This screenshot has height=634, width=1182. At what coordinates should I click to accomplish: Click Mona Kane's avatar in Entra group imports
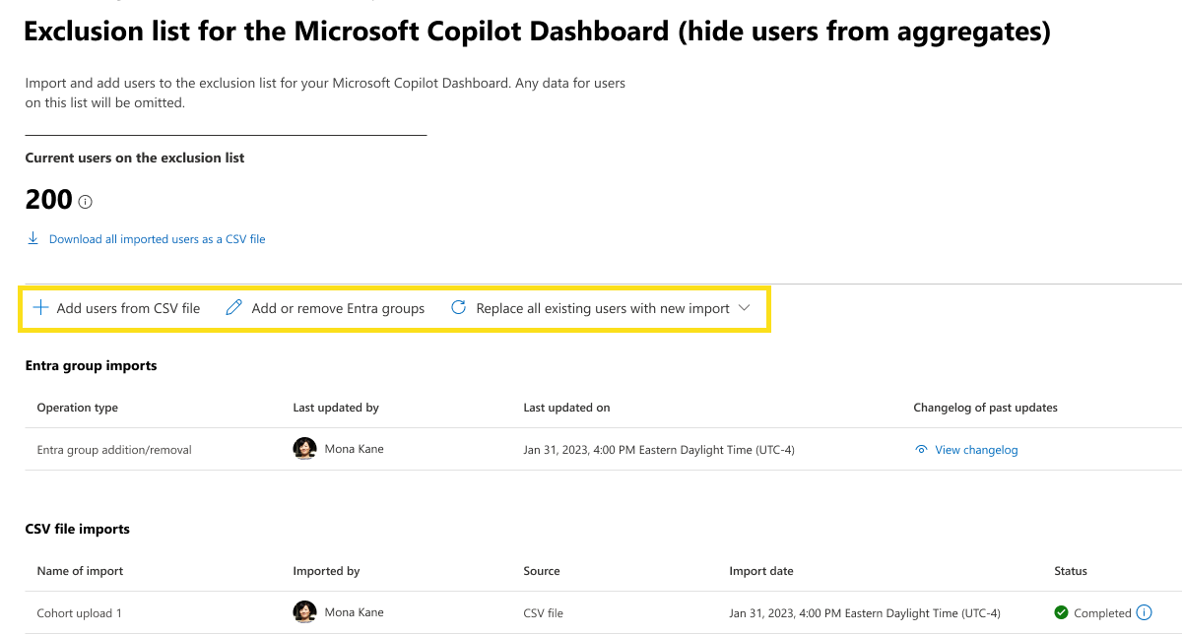(304, 449)
